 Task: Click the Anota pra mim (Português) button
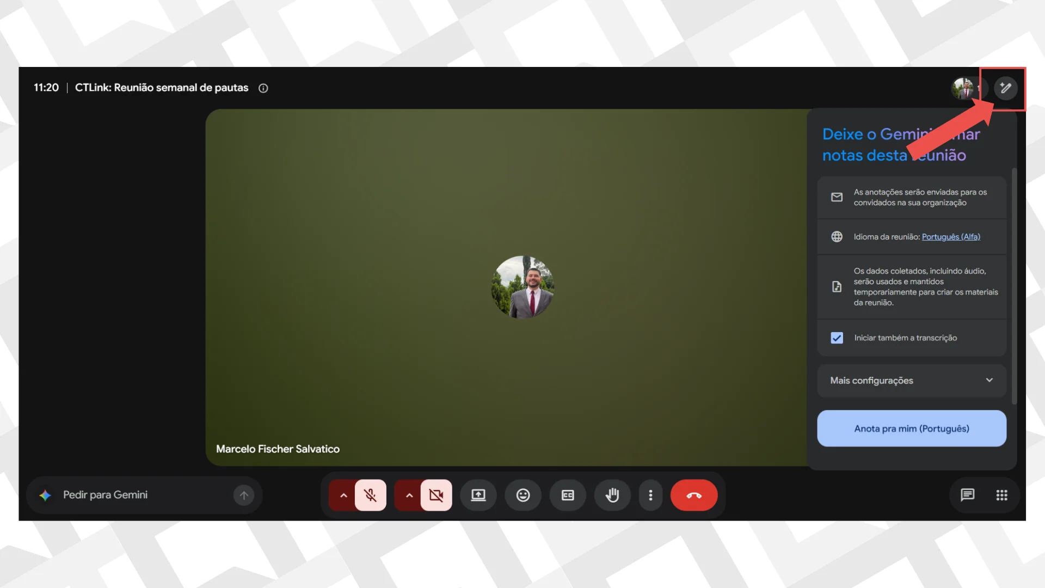(912, 428)
